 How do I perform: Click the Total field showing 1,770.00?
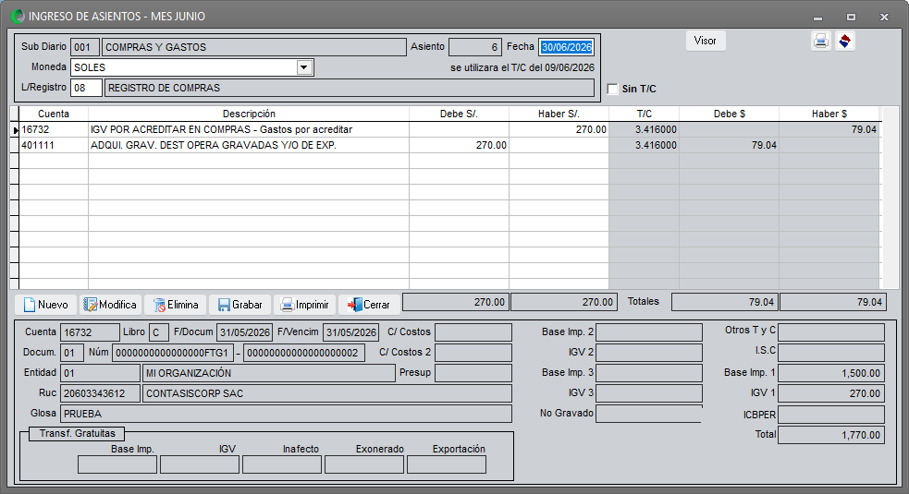(831, 435)
